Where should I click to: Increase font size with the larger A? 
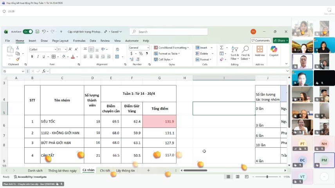70,49
